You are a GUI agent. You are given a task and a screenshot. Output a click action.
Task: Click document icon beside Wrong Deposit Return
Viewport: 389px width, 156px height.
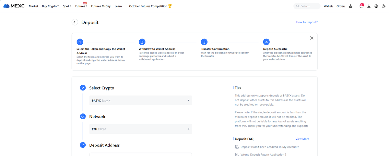[236, 154]
